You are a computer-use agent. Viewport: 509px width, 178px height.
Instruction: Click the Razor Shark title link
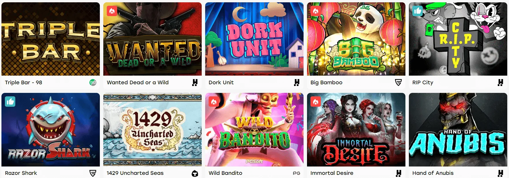pyautogui.click(x=21, y=173)
